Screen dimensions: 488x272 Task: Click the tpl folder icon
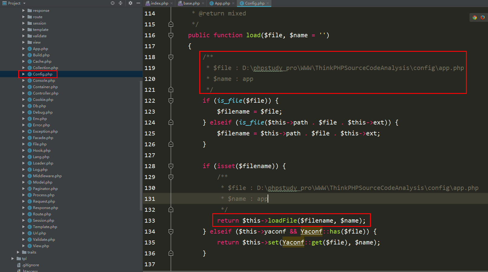click(x=19, y=259)
